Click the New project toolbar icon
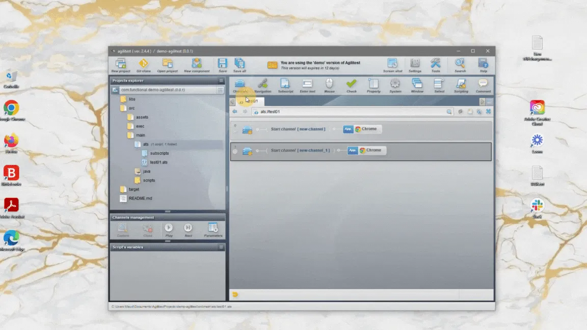 click(x=121, y=65)
